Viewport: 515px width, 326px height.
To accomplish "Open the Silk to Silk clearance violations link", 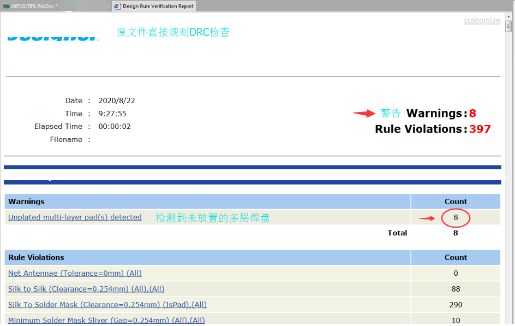I will [x=86, y=289].
